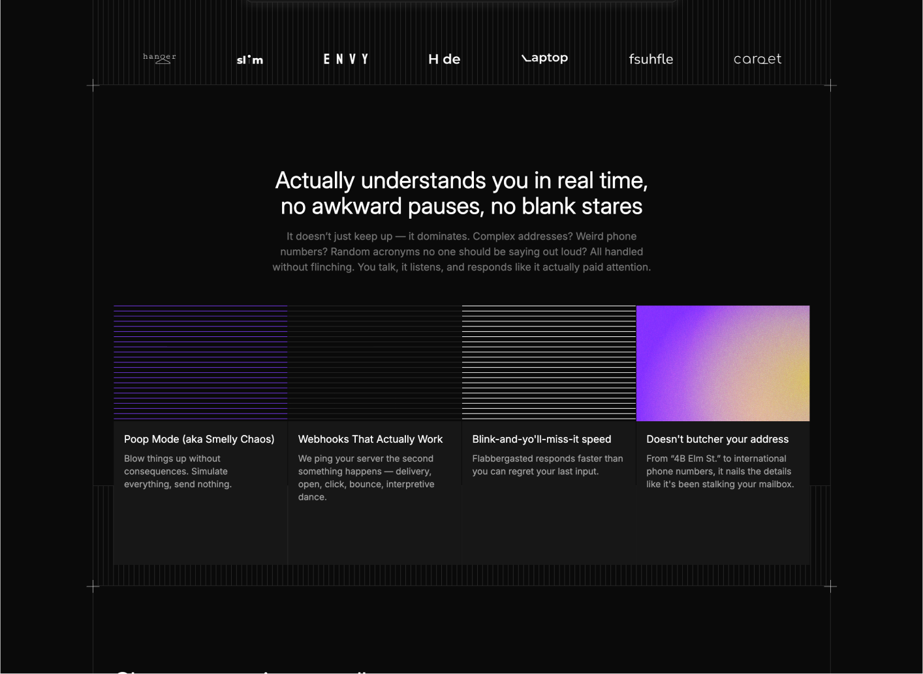
Task: Open the purple striped Poop Mode image
Action: pos(200,363)
